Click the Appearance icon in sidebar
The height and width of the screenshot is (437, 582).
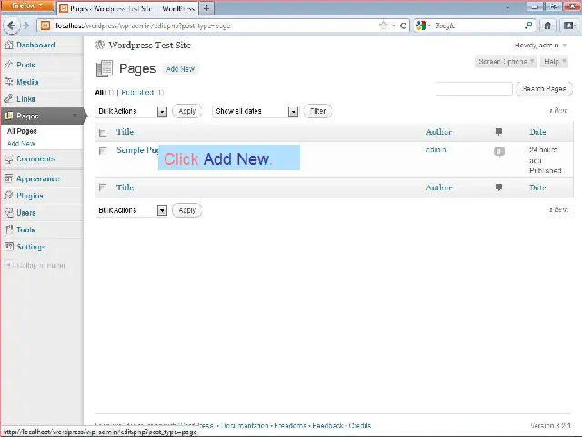[x=8, y=178]
